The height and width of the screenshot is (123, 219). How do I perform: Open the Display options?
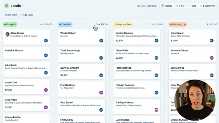167,6
